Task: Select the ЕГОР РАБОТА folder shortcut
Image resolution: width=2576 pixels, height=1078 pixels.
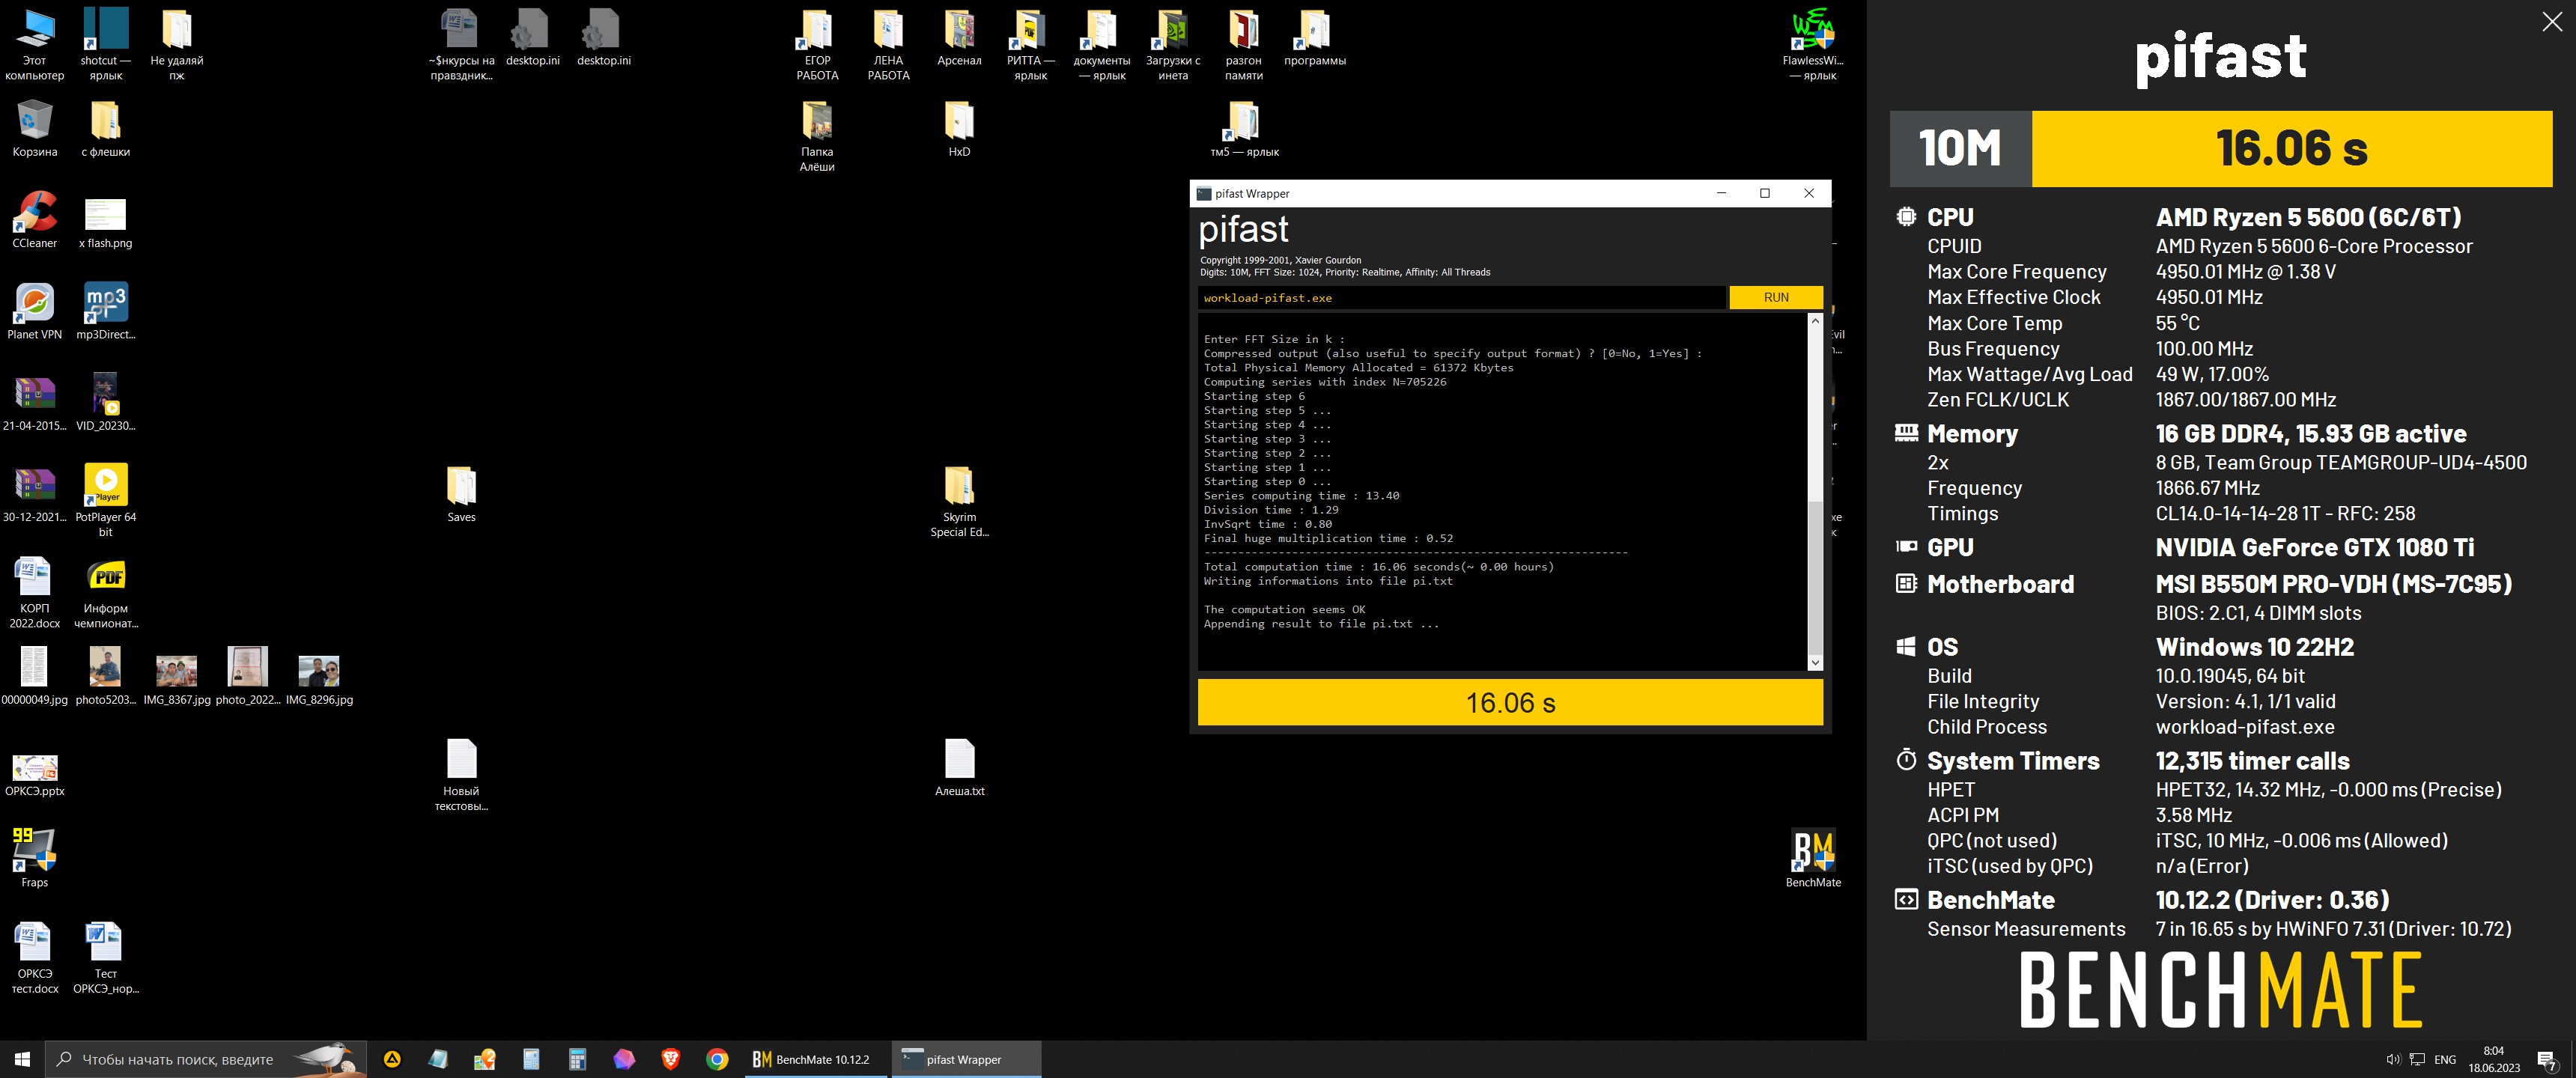Action: pyautogui.click(x=817, y=44)
